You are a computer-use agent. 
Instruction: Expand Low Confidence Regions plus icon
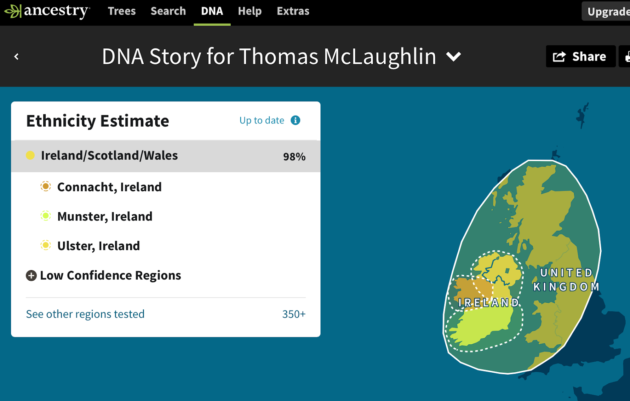pyautogui.click(x=31, y=276)
